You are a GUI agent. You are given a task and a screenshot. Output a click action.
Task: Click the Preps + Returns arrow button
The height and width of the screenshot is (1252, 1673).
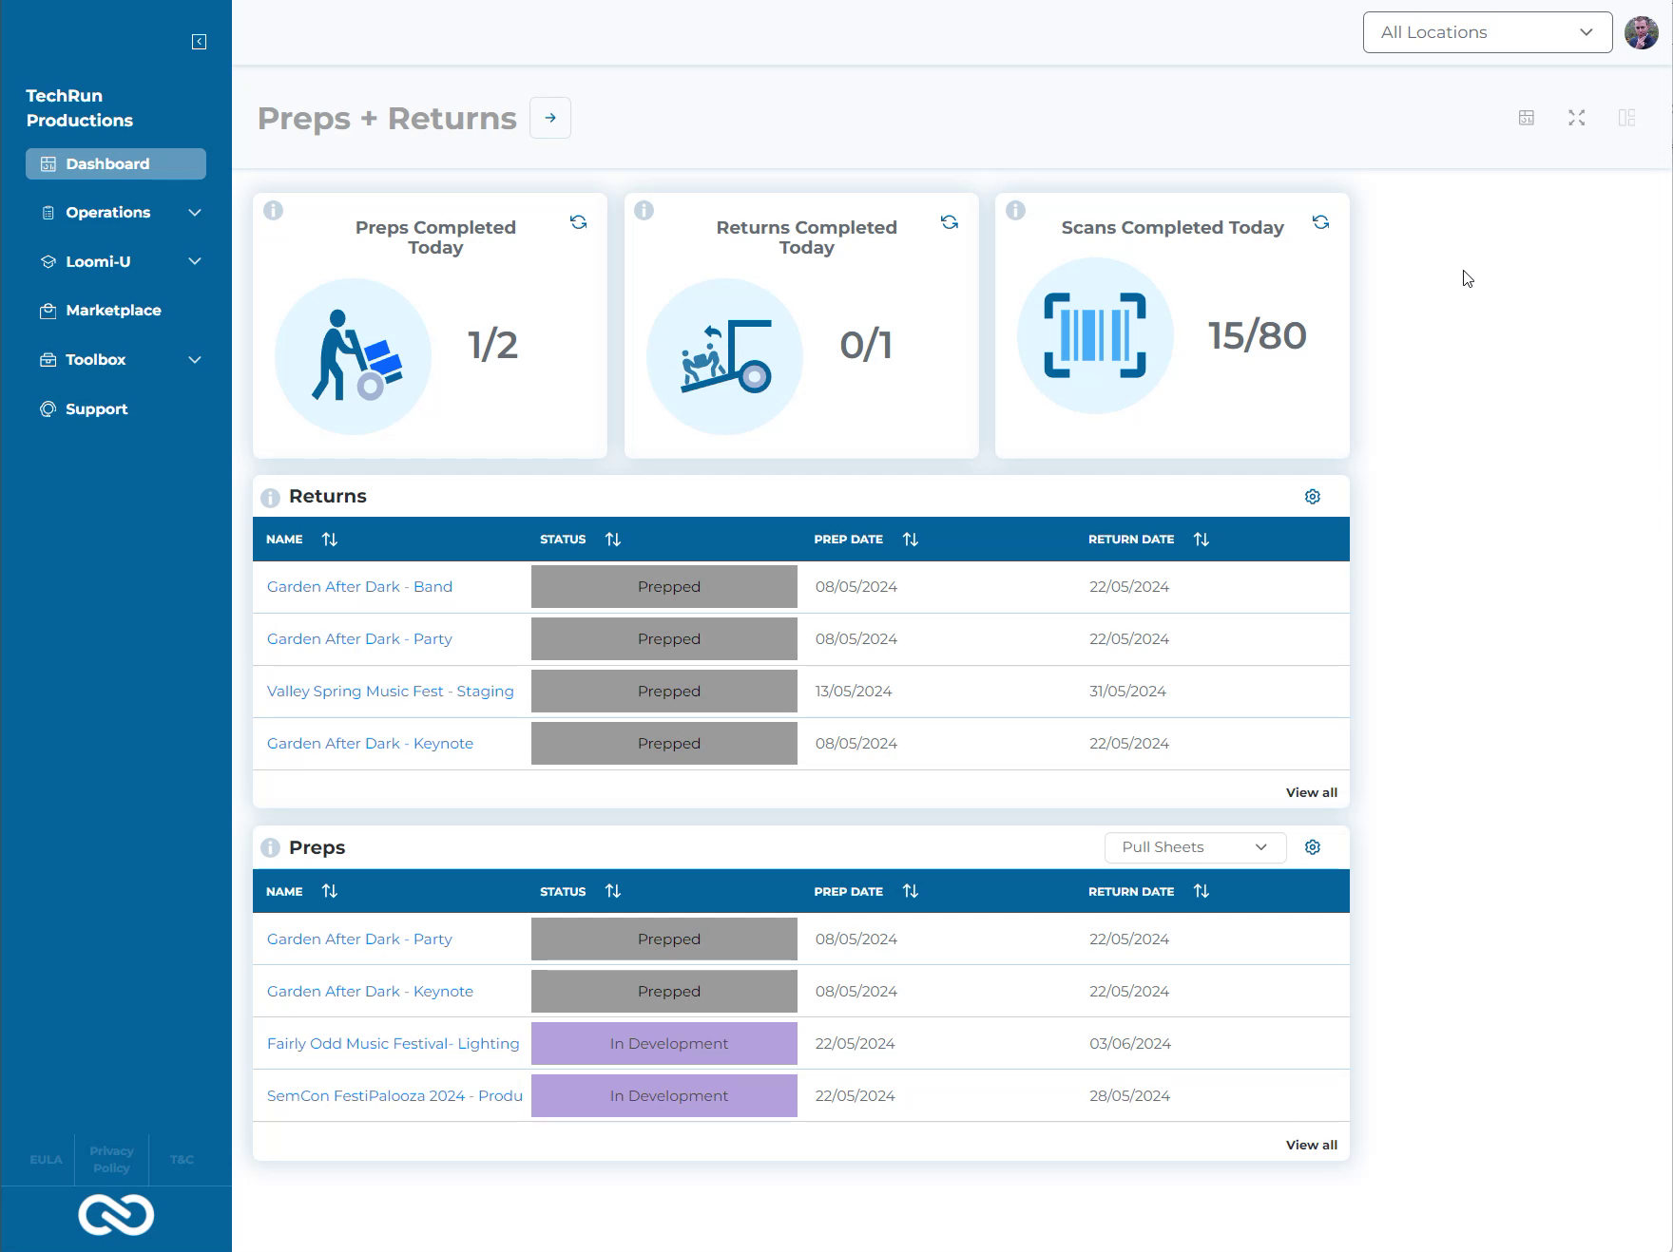tap(550, 118)
